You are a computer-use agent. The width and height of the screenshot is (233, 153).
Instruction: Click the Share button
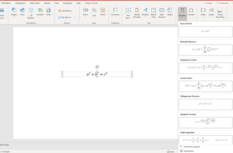[x=208, y=3]
